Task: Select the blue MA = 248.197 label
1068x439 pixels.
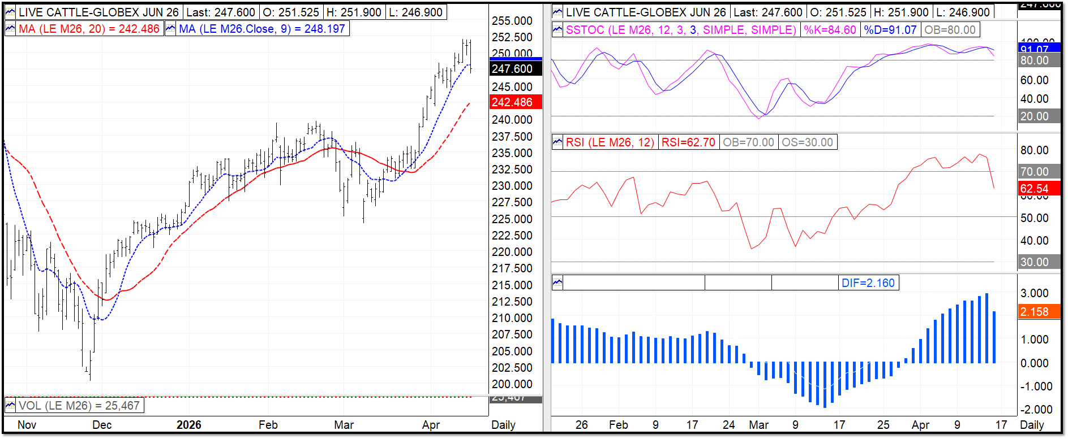Action: click(262, 29)
